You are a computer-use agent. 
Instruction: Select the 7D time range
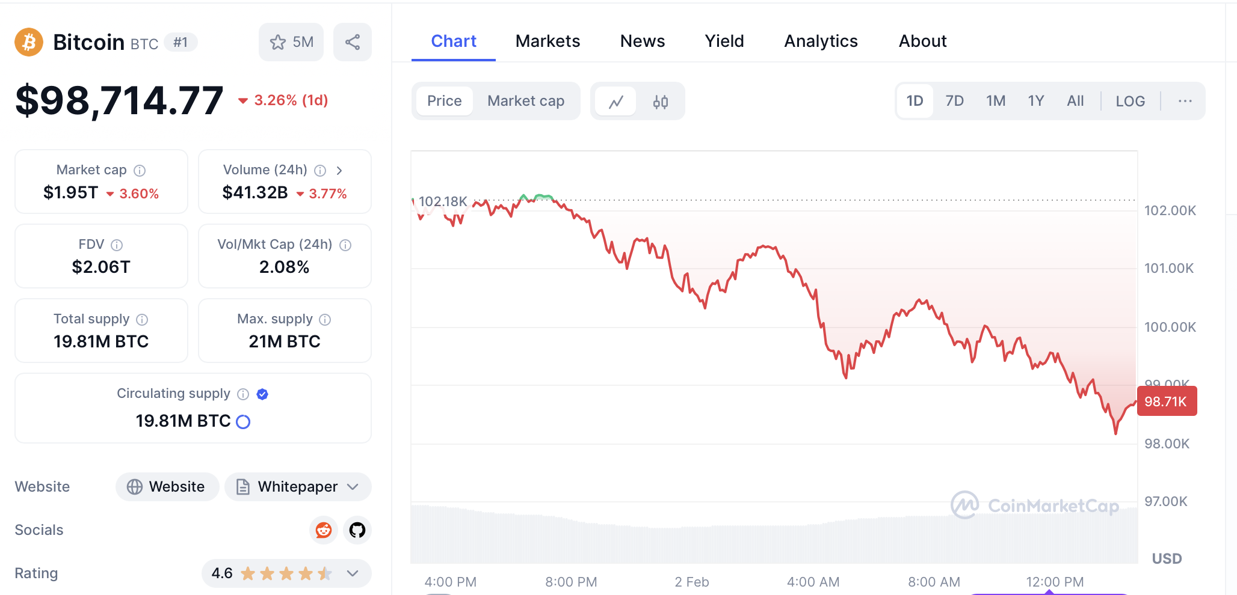pyautogui.click(x=954, y=101)
